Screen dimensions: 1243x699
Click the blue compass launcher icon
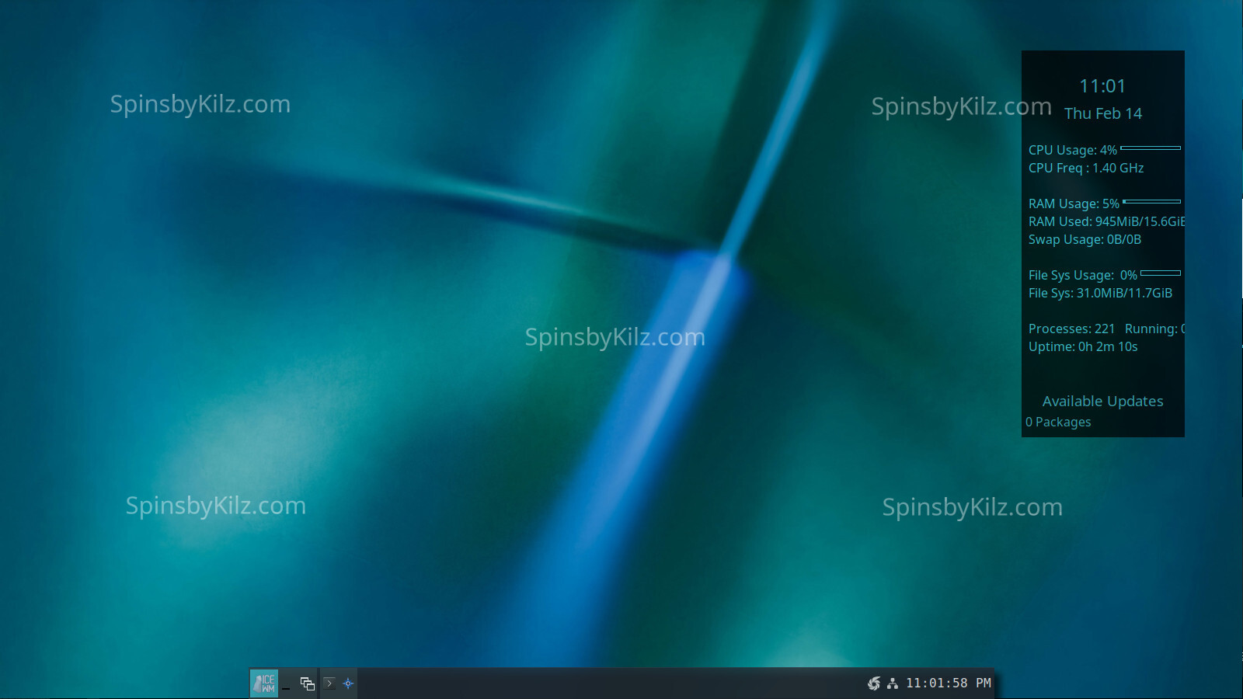[x=348, y=683]
